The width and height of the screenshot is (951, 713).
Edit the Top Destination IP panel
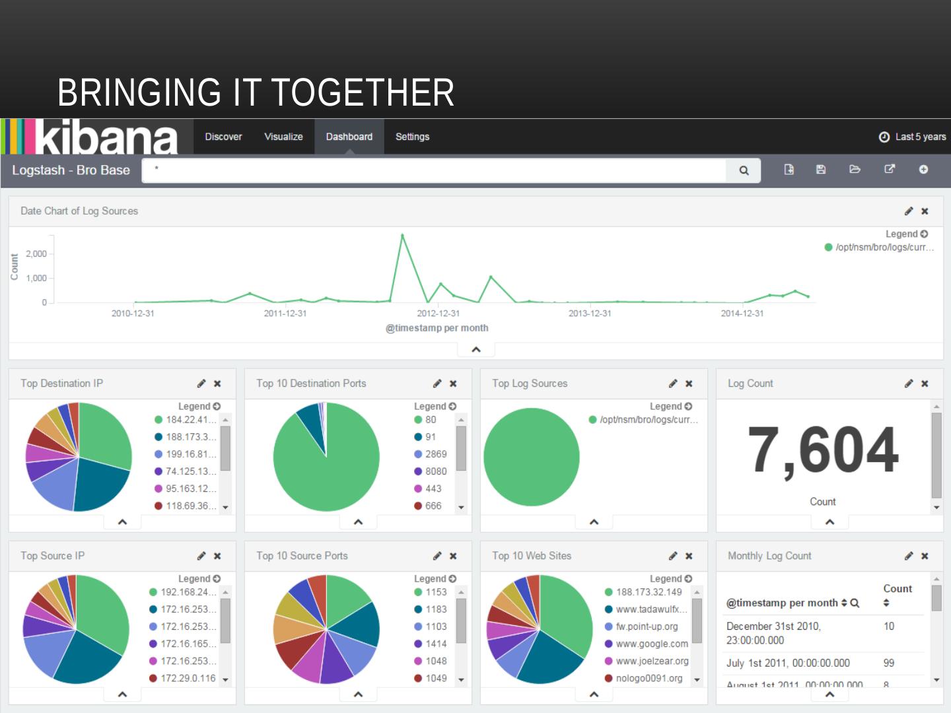[x=201, y=384]
